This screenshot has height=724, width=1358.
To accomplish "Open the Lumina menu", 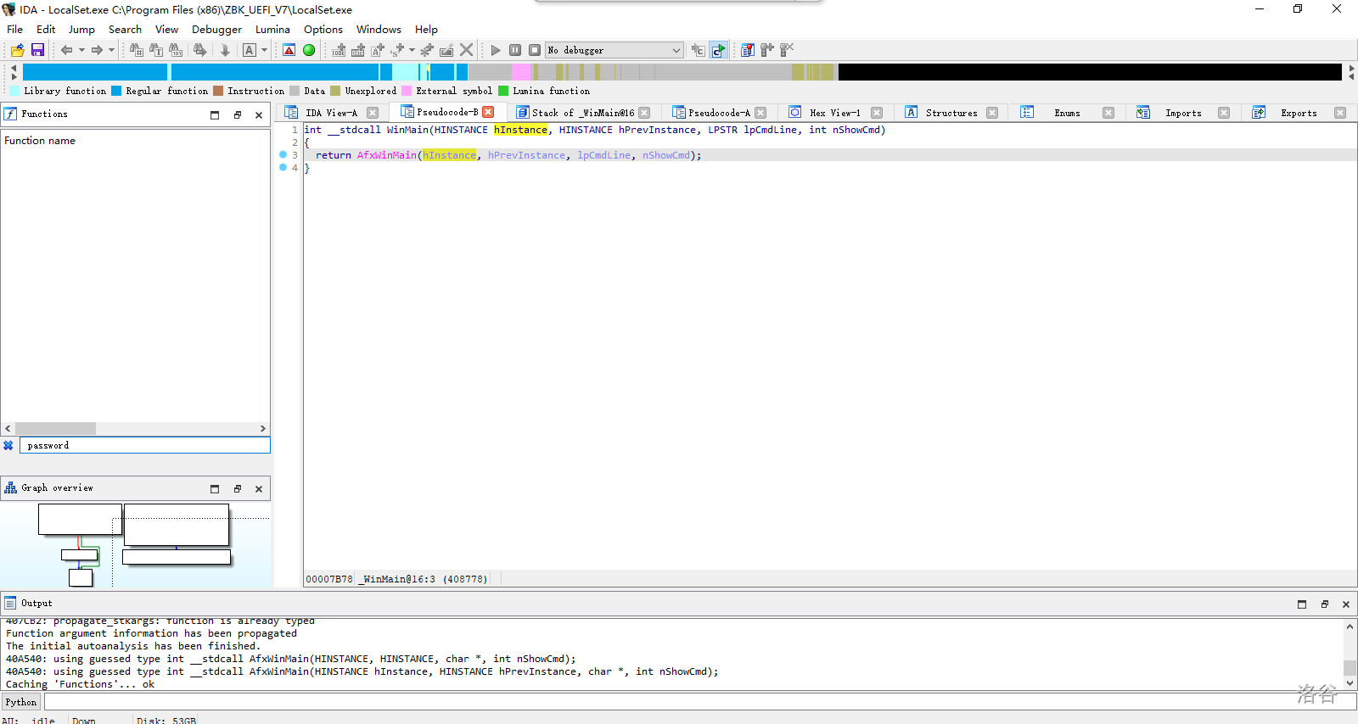I will [272, 29].
